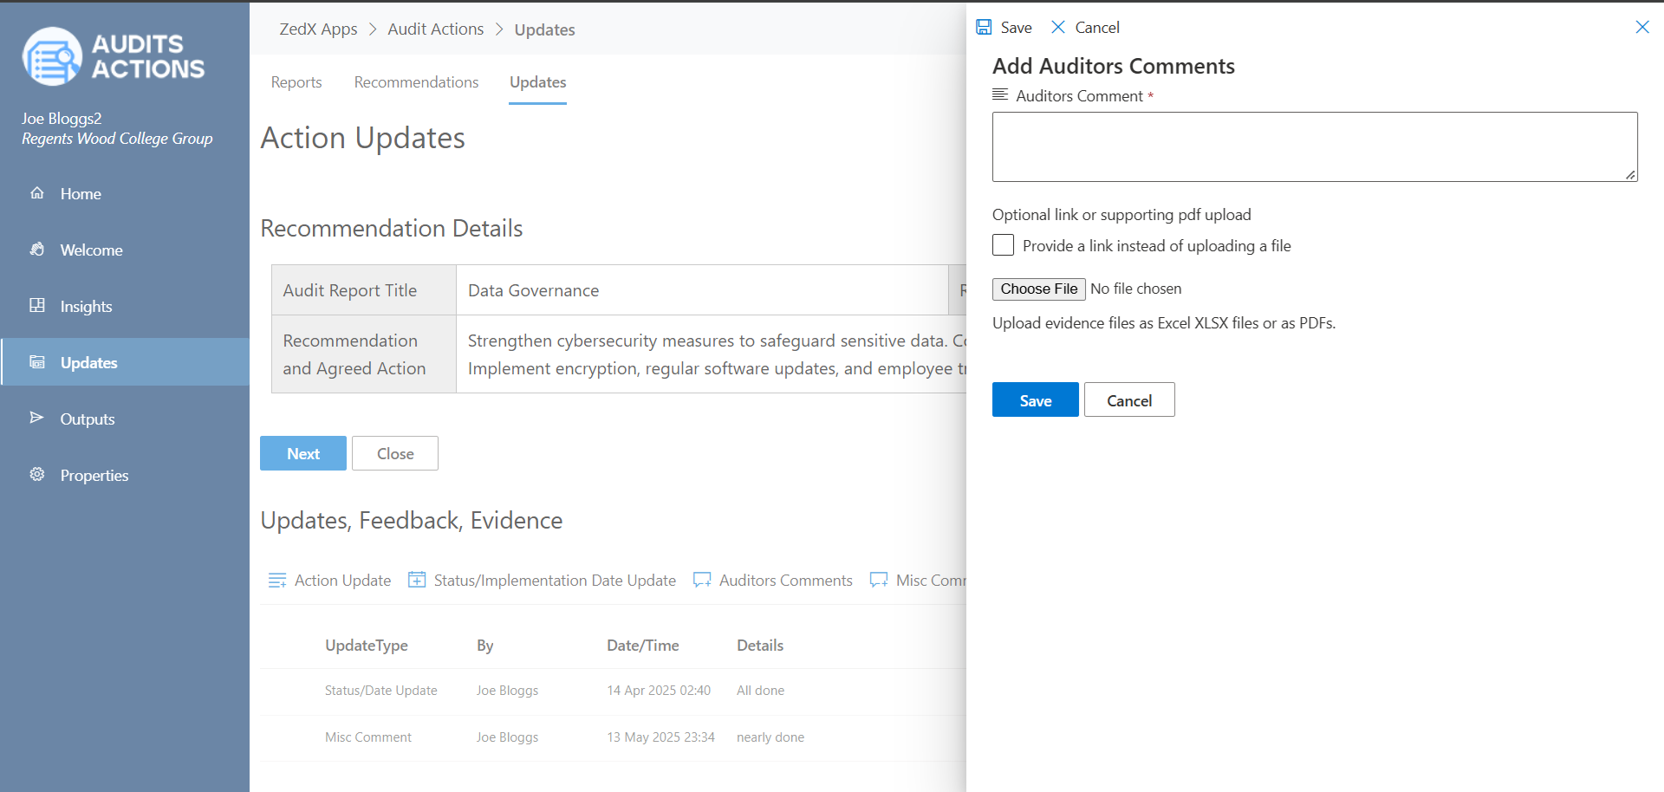Viewport: 1664px width, 792px height.
Task: Click the Outputs arrow icon
Action: tap(37, 418)
